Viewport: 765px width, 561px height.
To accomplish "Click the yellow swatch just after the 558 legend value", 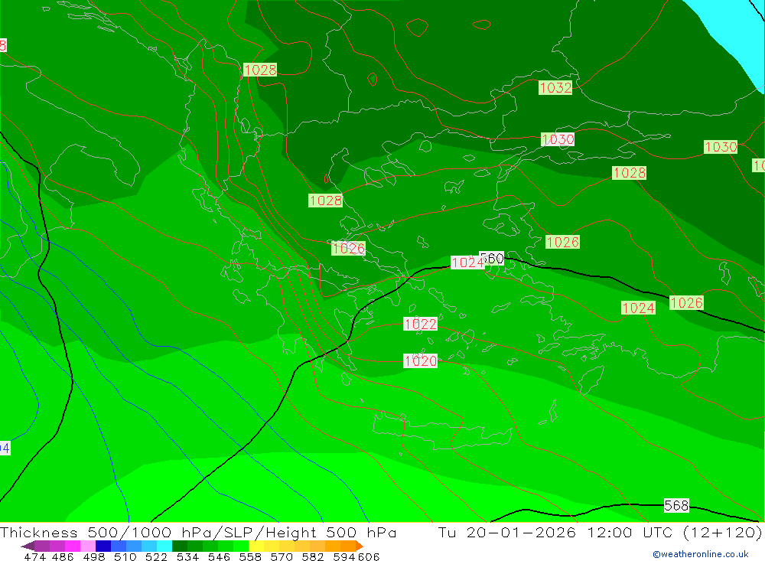I will click(256, 546).
